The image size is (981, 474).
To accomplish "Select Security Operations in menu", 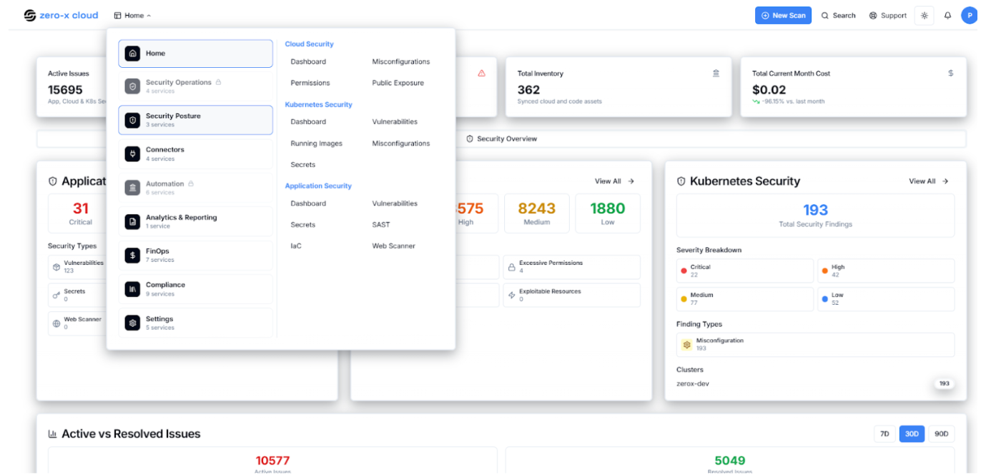I will (x=195, y=86).
